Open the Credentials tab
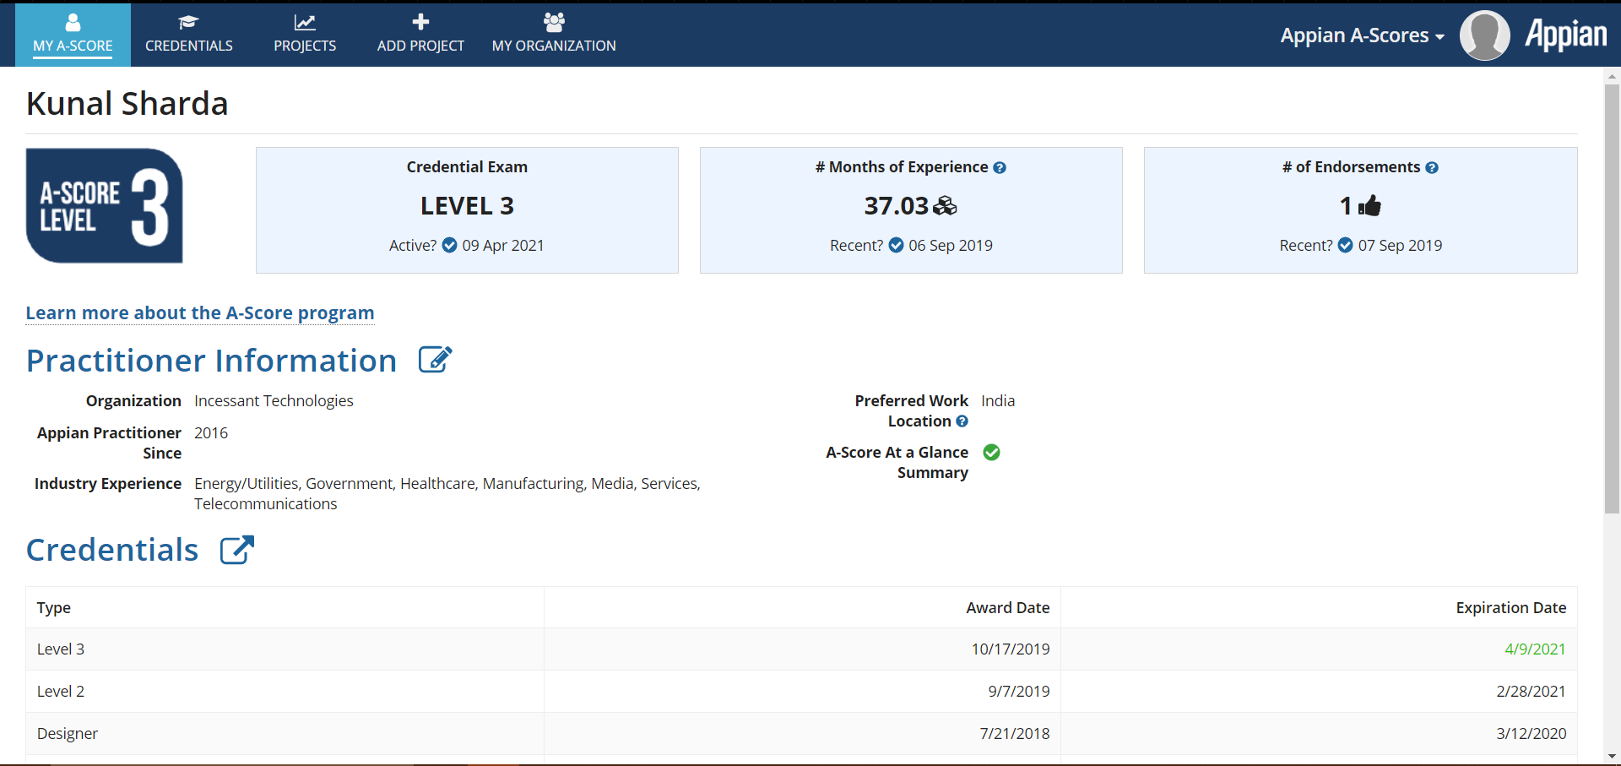The width and height of the screenshot is (1621, 766). (x=189, y=35)
